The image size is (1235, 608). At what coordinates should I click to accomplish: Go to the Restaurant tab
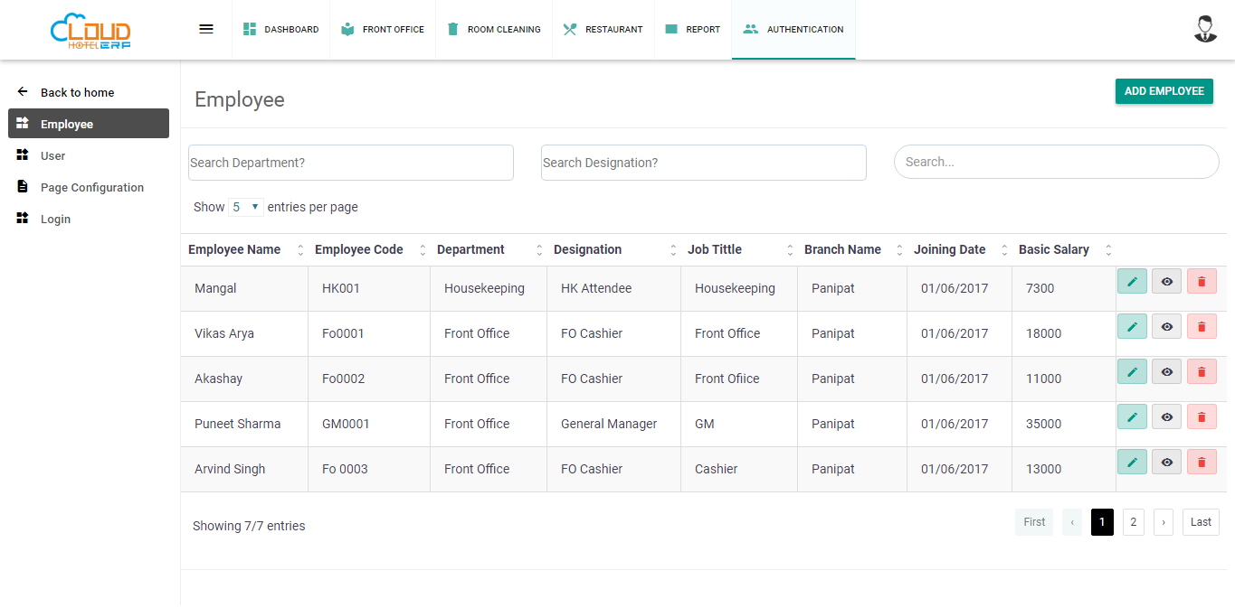click(603, 30)
